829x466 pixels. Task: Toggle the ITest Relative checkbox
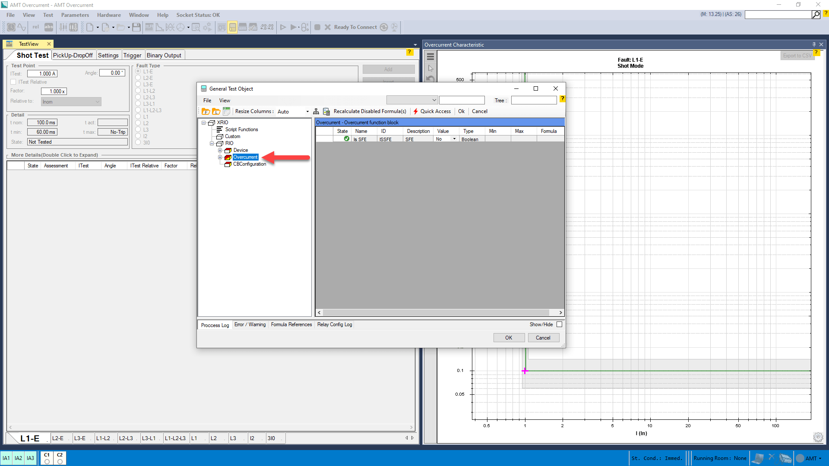point(13,82)
